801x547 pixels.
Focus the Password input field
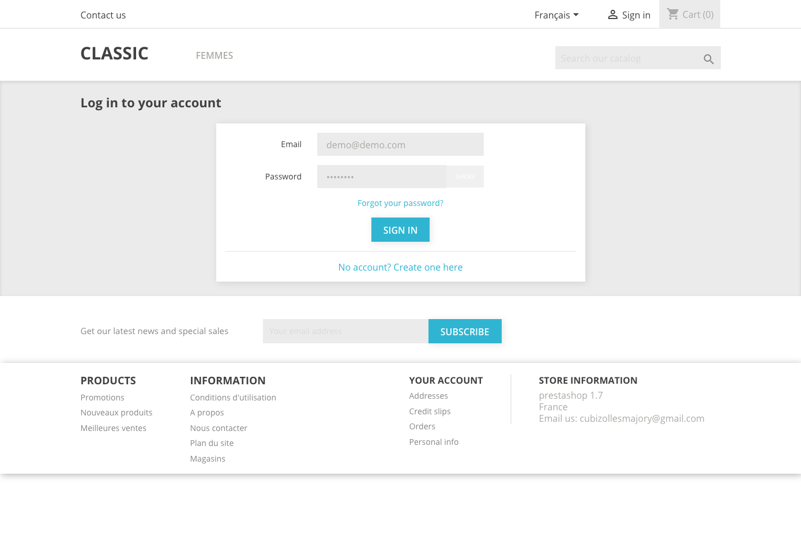pyautogui.click(x=381, y=177)
